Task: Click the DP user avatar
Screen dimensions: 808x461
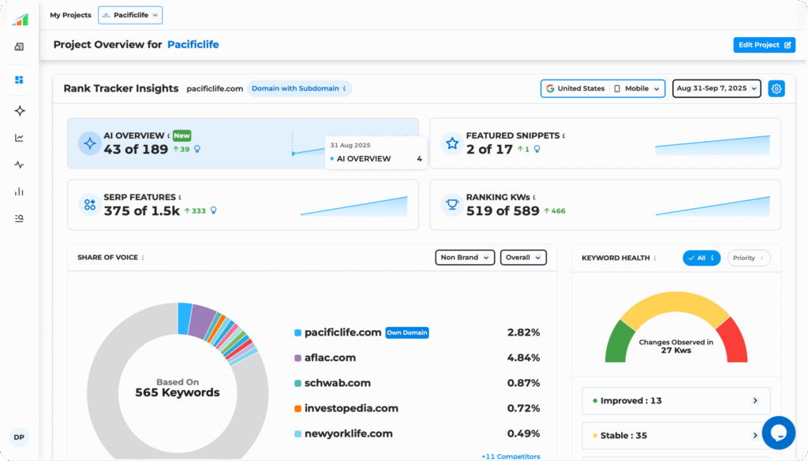Action: point(19,437)
